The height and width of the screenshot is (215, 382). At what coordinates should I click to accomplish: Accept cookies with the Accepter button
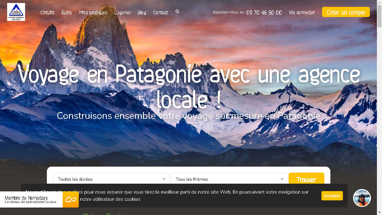[332, 196]
